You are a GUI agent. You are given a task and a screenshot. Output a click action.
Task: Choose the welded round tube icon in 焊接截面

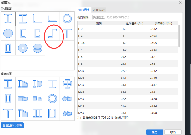pos(52,99)
